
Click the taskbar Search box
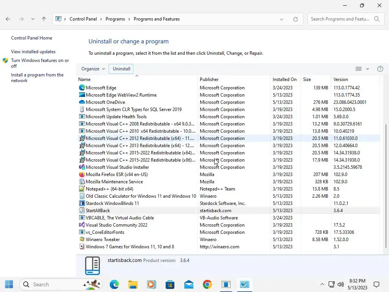pos(61,284)
